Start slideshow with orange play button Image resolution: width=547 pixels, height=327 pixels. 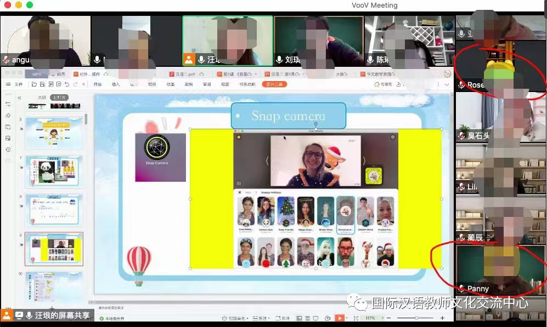(x=339, y=318)
